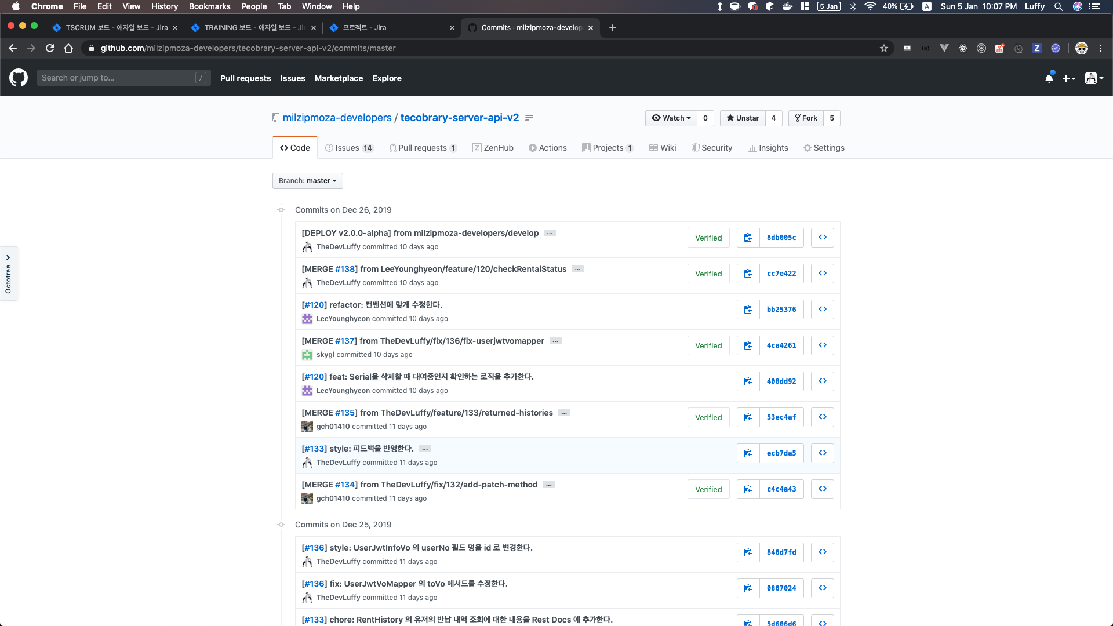Copy the full SHA for commit 8db005c

point(748,238)
